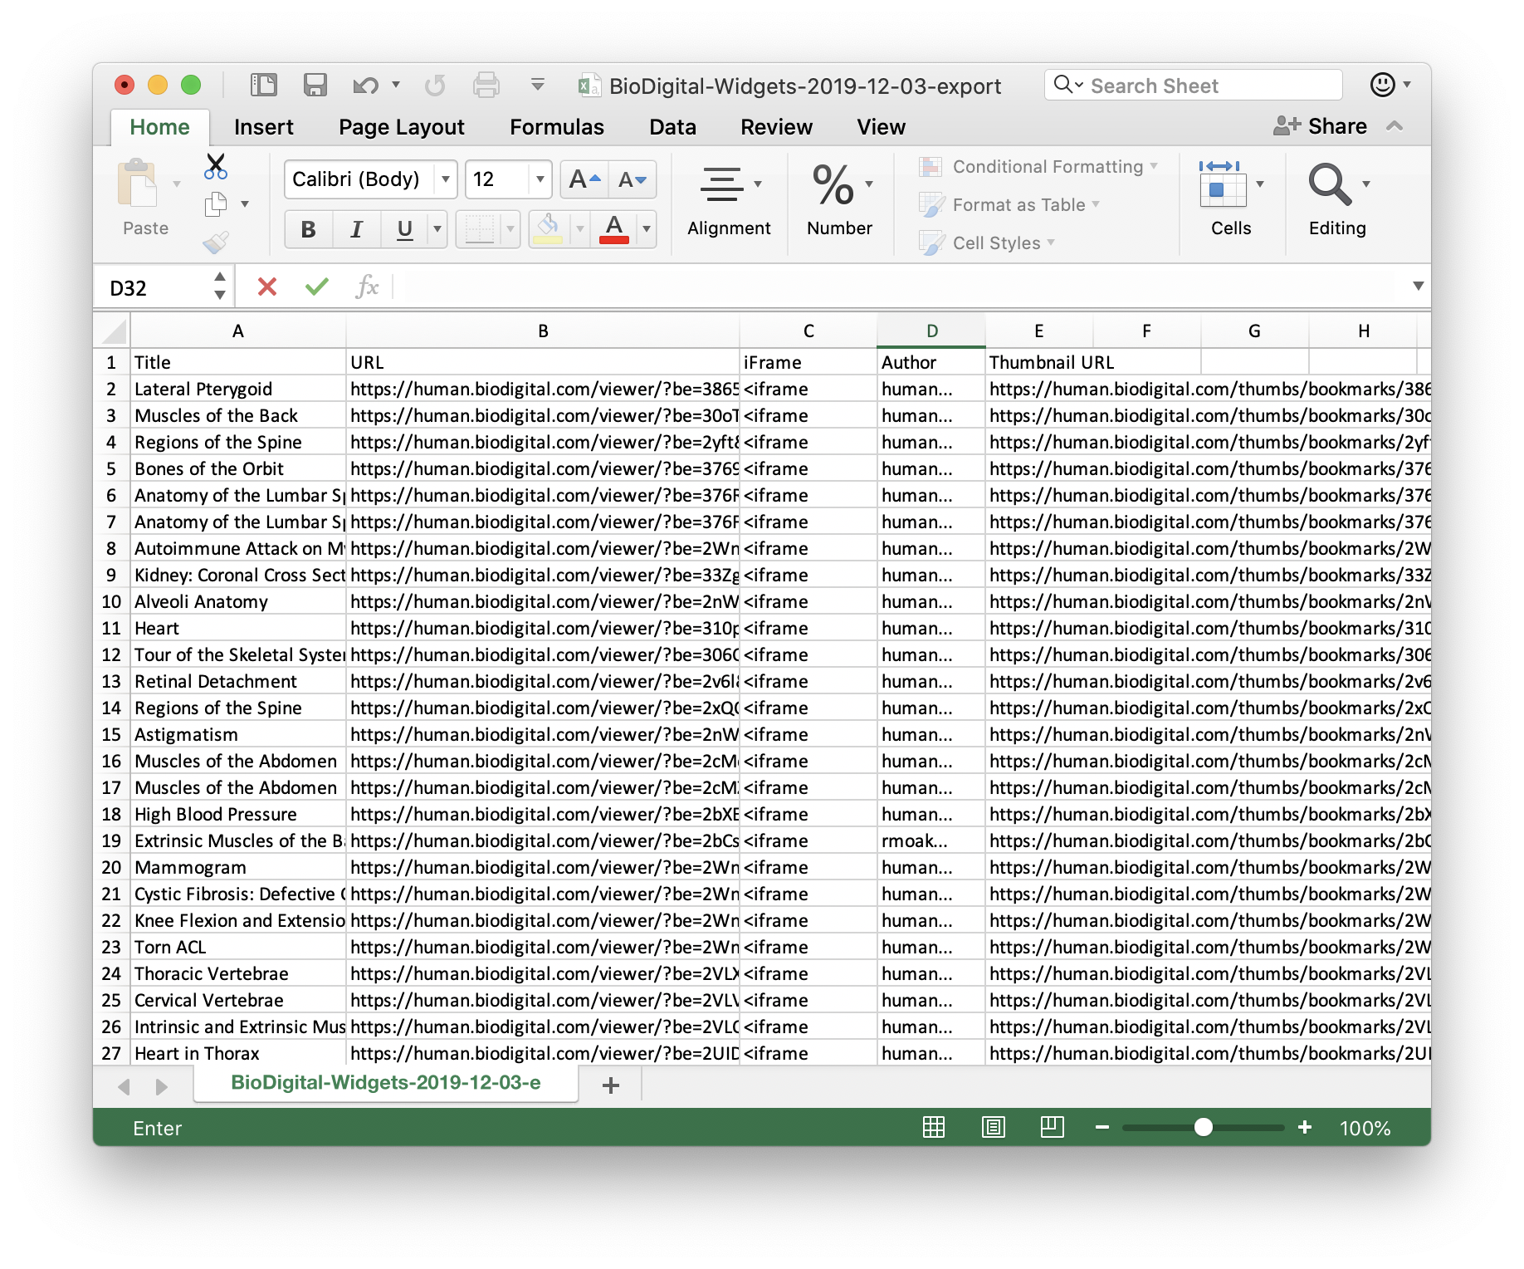Collapse the ribbon
The image size is (1524, 1269).
[1395, 126]
